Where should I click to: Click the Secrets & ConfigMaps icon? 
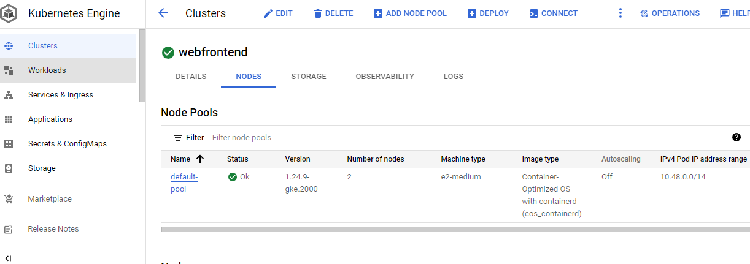[x=9, y=144]
